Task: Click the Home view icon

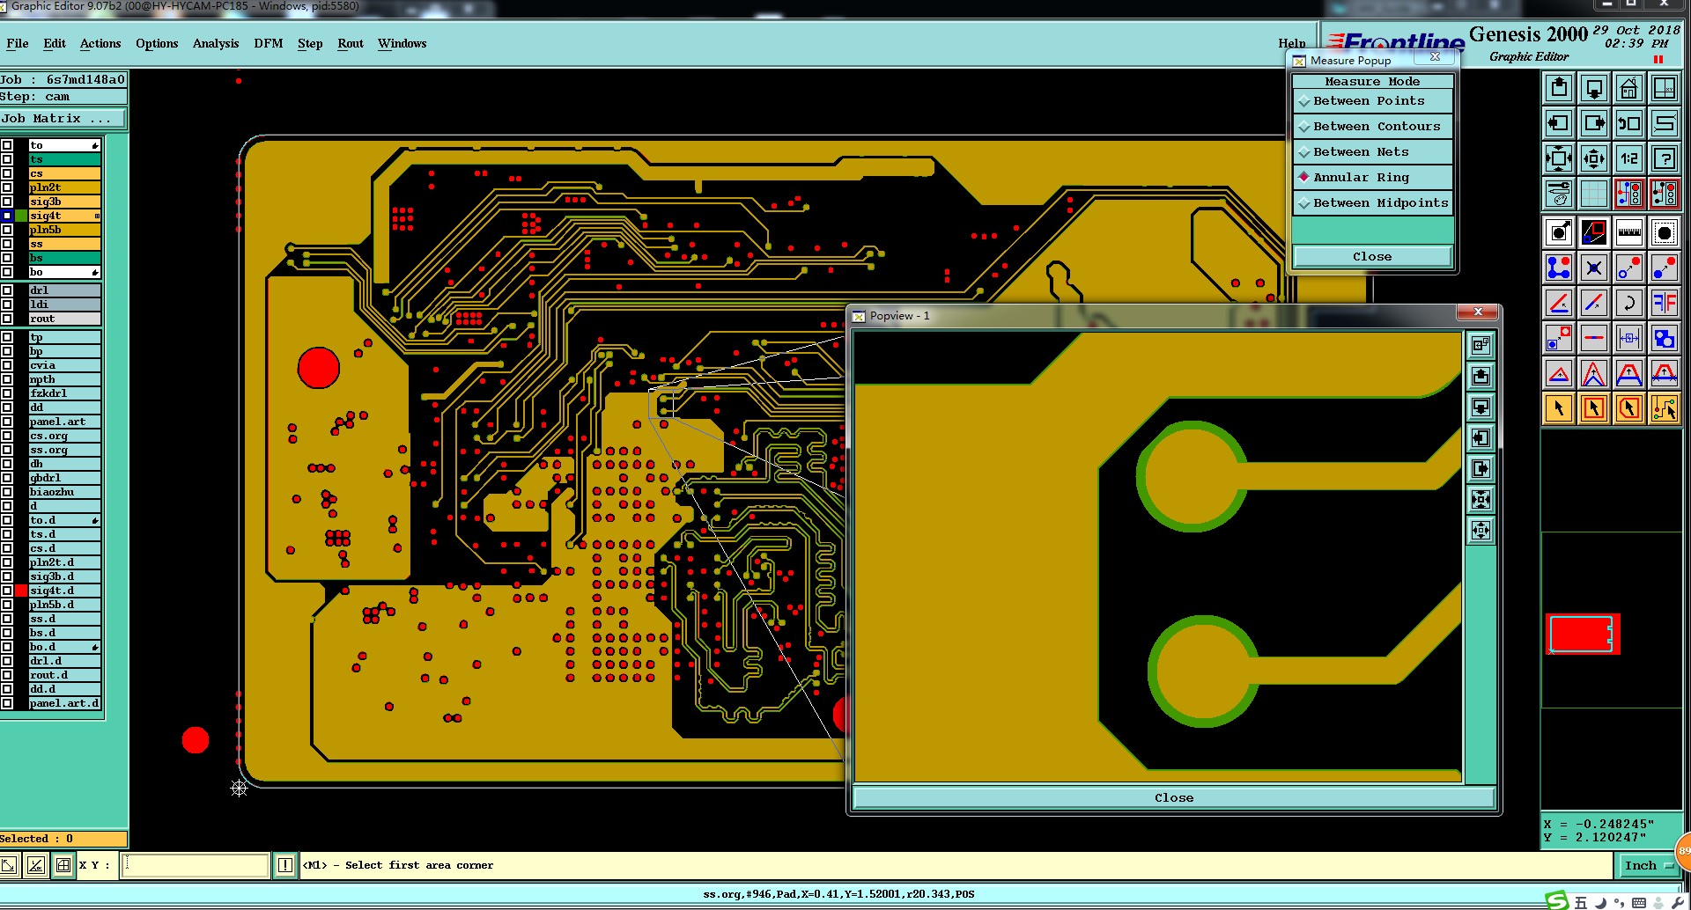Action: coord(1628,88)
